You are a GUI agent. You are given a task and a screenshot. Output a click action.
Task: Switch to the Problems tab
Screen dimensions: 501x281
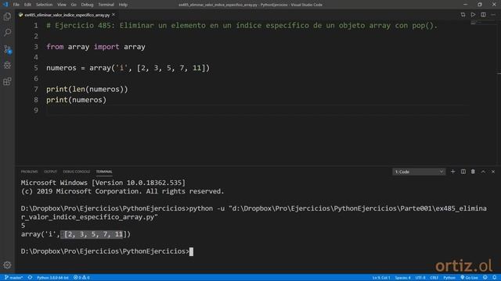pos(30,172)
